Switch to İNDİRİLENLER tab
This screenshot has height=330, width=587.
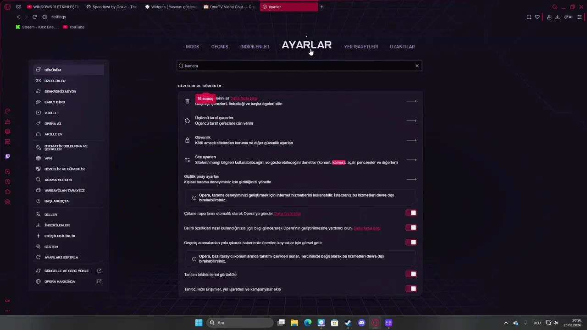pos(255,47)
